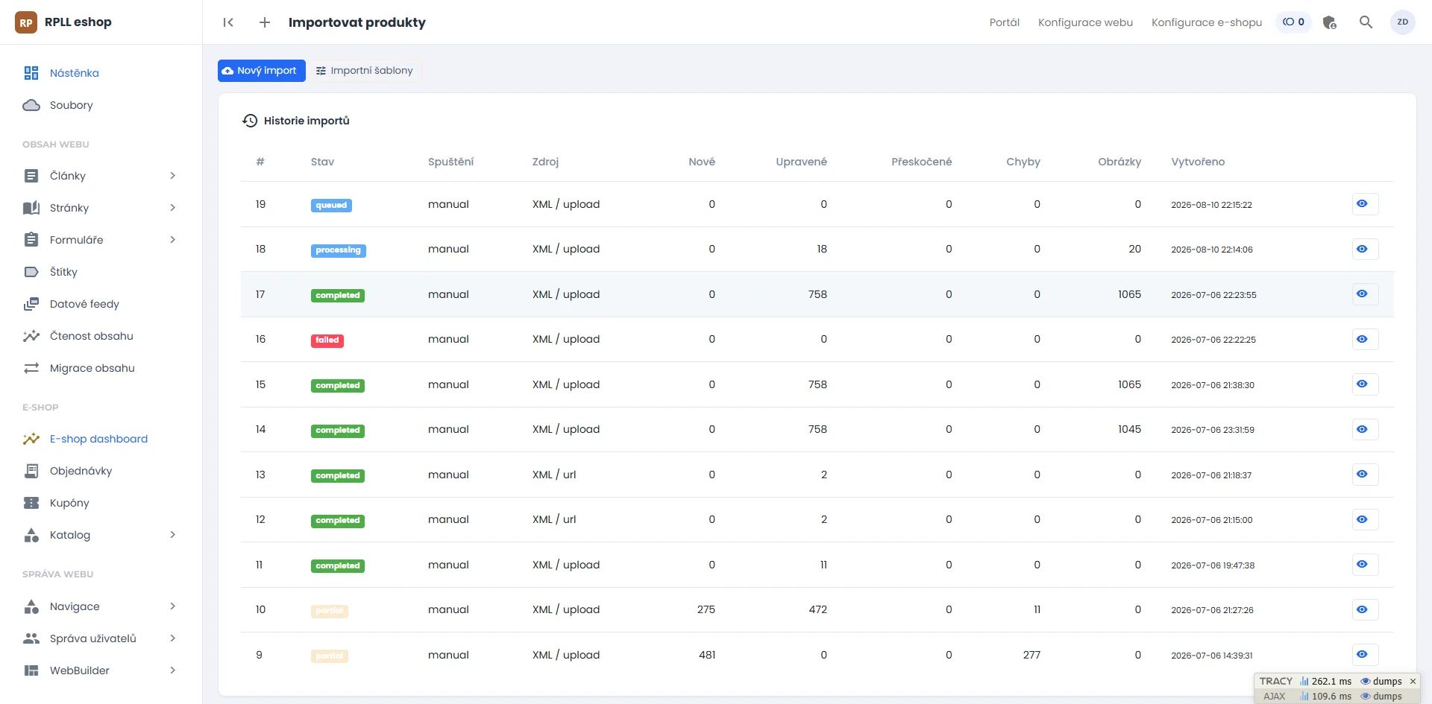1432x704 pixels.
Task: Open the search magnifier icon
Action: click(x=1366, y=22)
